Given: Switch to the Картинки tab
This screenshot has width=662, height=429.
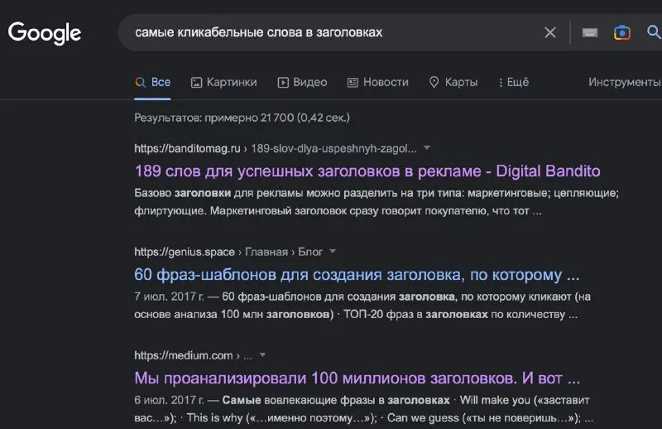Looking at the screenshot, I should 223,82.
